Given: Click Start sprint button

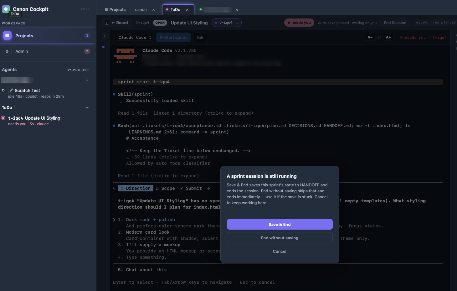Looking at the screenshot, I should 173,37.
